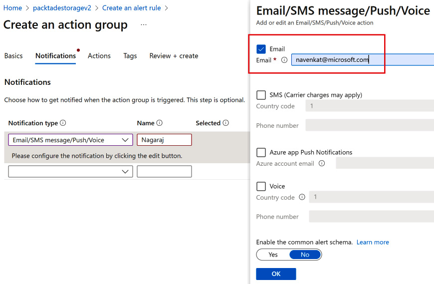Click info icon next to Voice Country code
This screenshot has width=434, height=284.
pyautogui.click(x=302, y=198)
